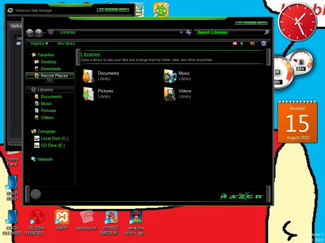
Task: Open the Music library in the main pane
Action: pos(177,76)
